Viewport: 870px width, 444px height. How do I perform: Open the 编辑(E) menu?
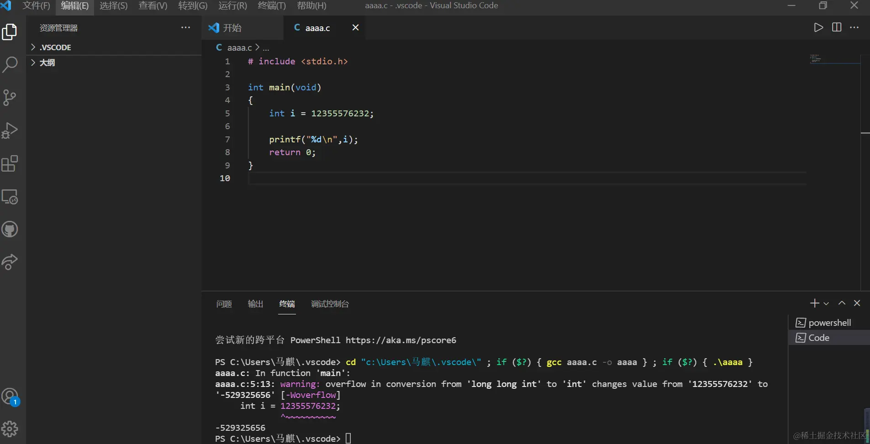[74, 5]
